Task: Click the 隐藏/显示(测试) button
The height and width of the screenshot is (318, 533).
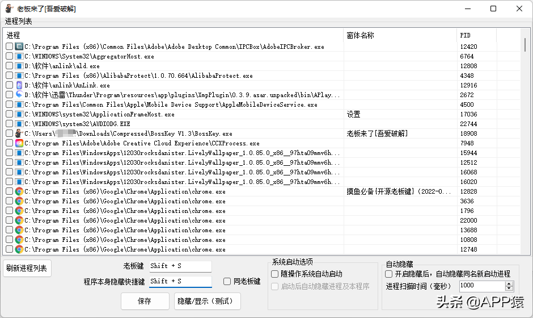Action: click(x=208, y=301)
